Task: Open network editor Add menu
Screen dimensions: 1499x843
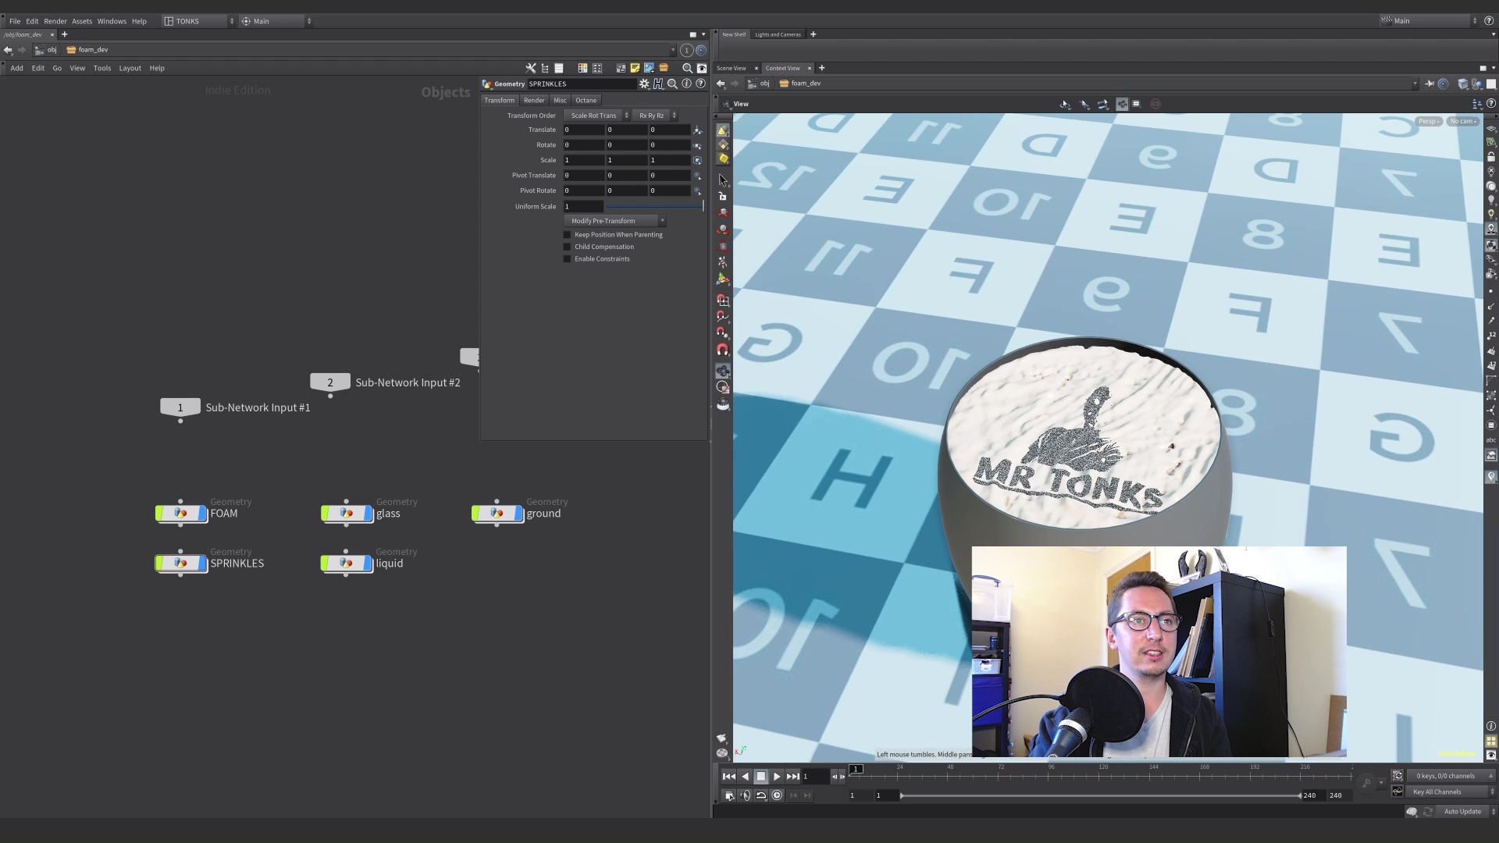Action: tap(16, 68)
